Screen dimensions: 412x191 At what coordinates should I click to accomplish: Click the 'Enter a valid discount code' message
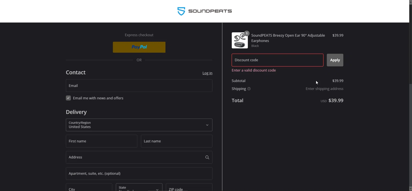254,70
